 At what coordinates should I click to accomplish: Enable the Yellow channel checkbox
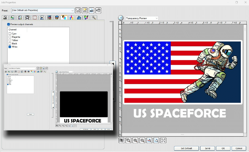(10, 40)
